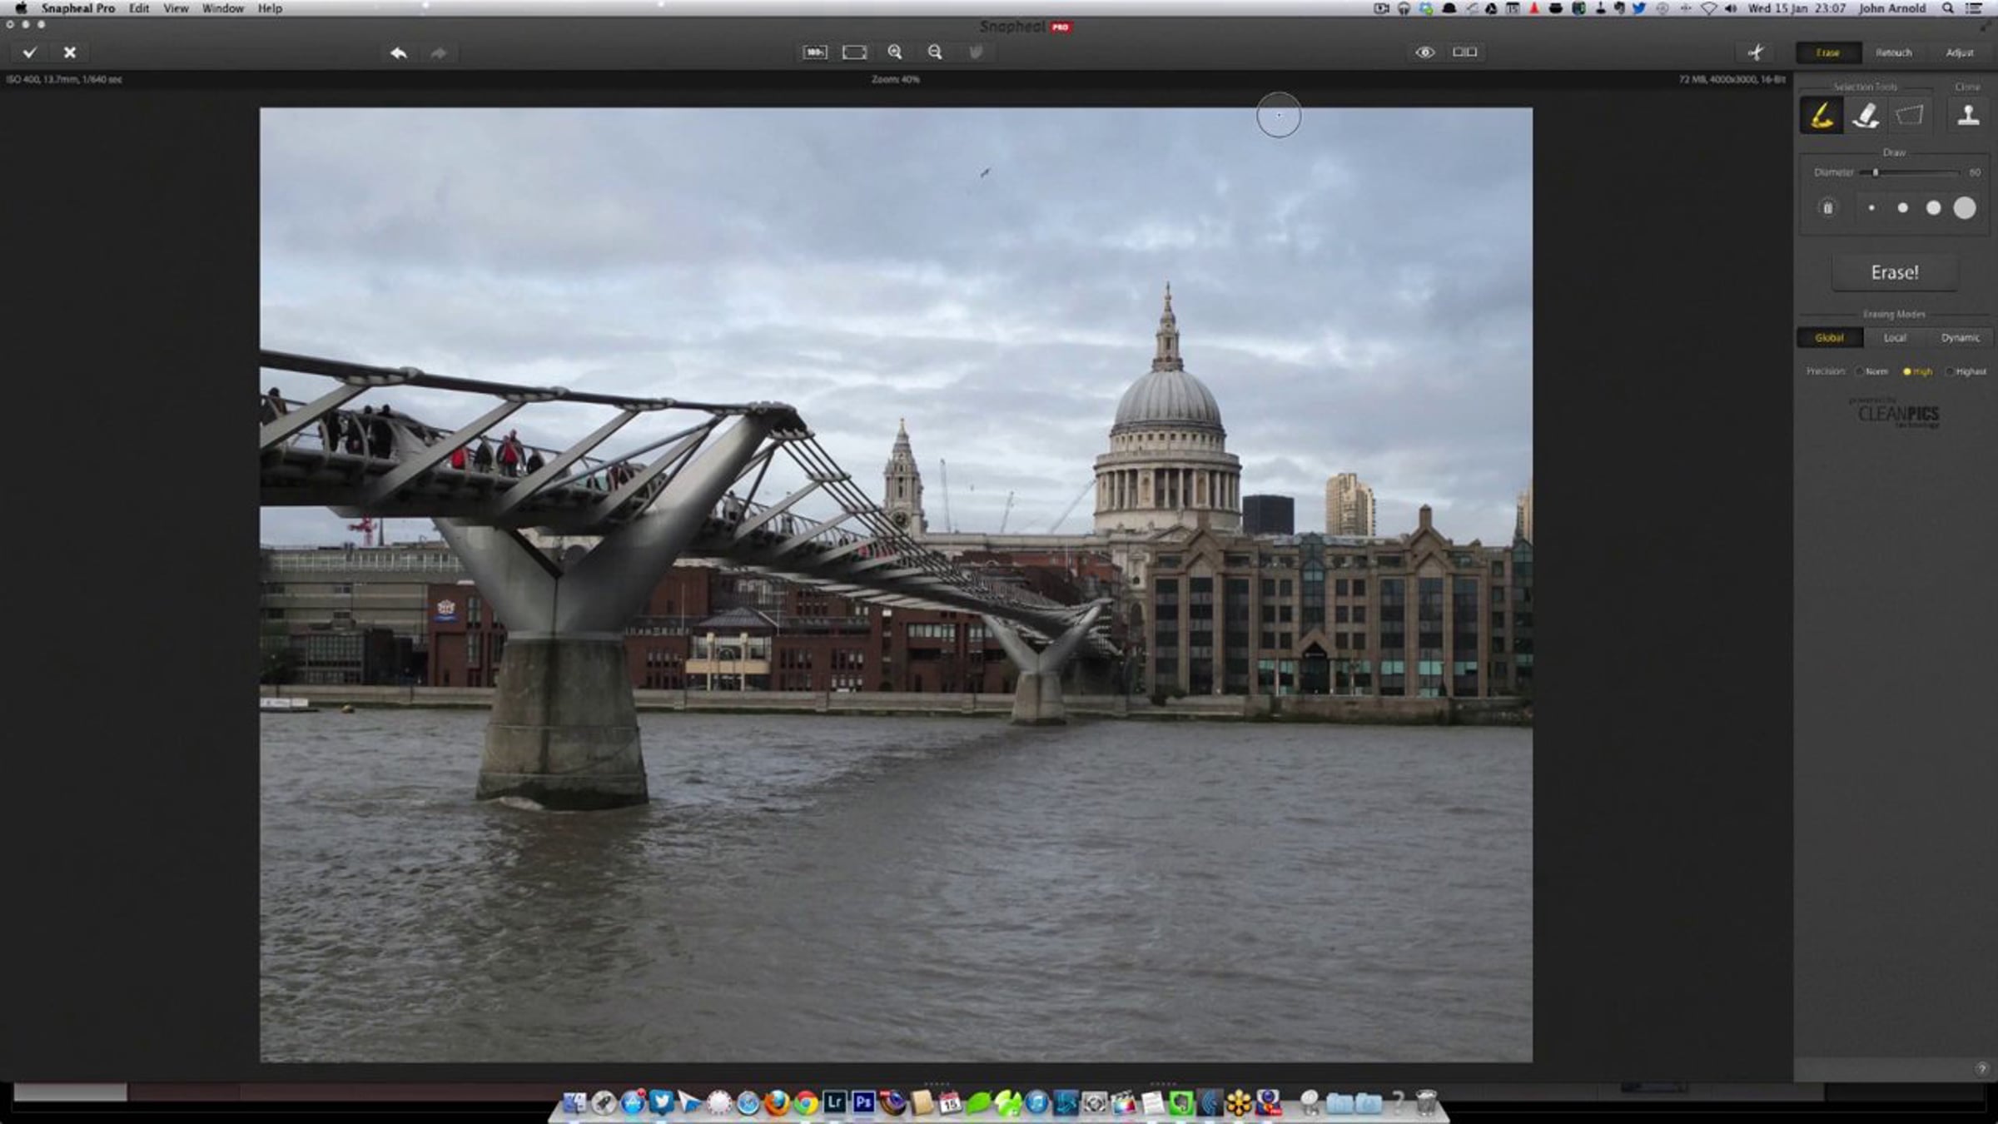The width and height of the screenshot is (1998, 1124).
Task: Switch to the Retouch tab
Action: (1893, 52)
